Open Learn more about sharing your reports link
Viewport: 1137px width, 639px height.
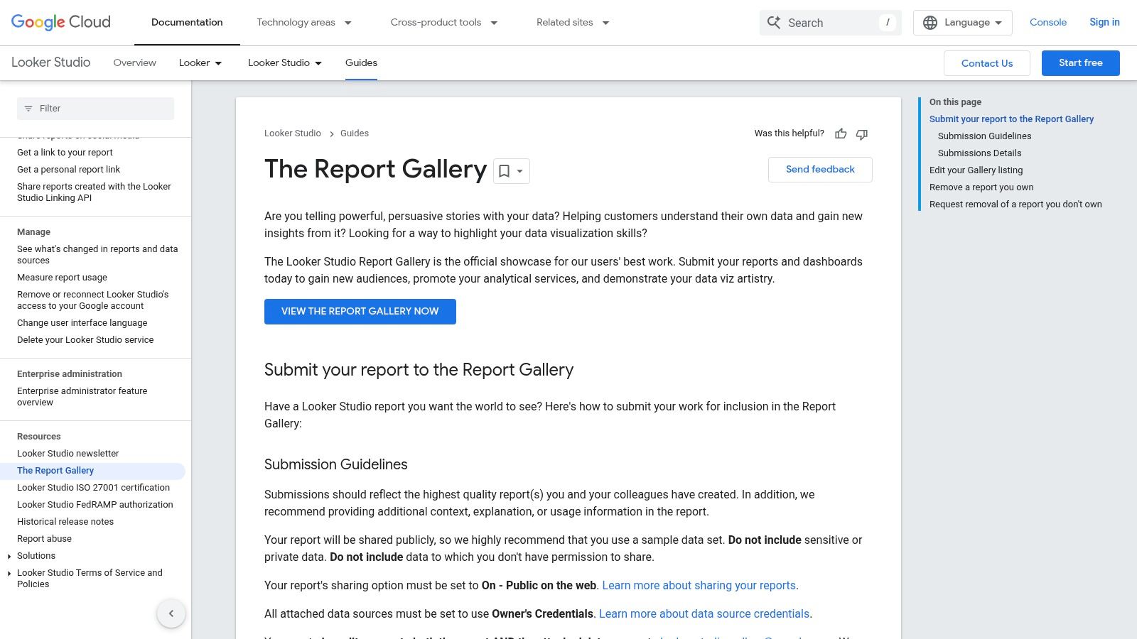click(x=699, y=586)
